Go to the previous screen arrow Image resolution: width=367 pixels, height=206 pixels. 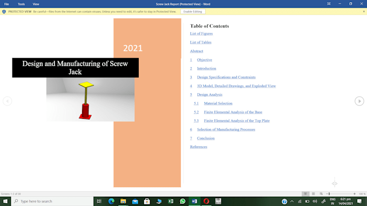coord(7,101)
